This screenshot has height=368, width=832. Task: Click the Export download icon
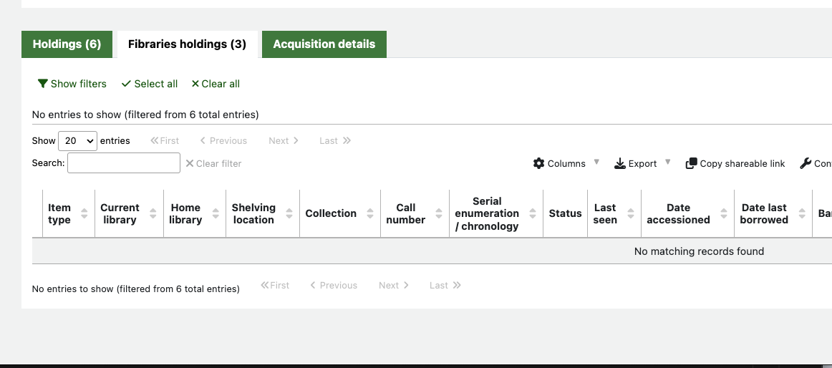620,163
